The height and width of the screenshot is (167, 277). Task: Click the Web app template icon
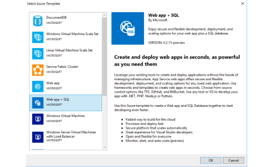coord(38,86)
